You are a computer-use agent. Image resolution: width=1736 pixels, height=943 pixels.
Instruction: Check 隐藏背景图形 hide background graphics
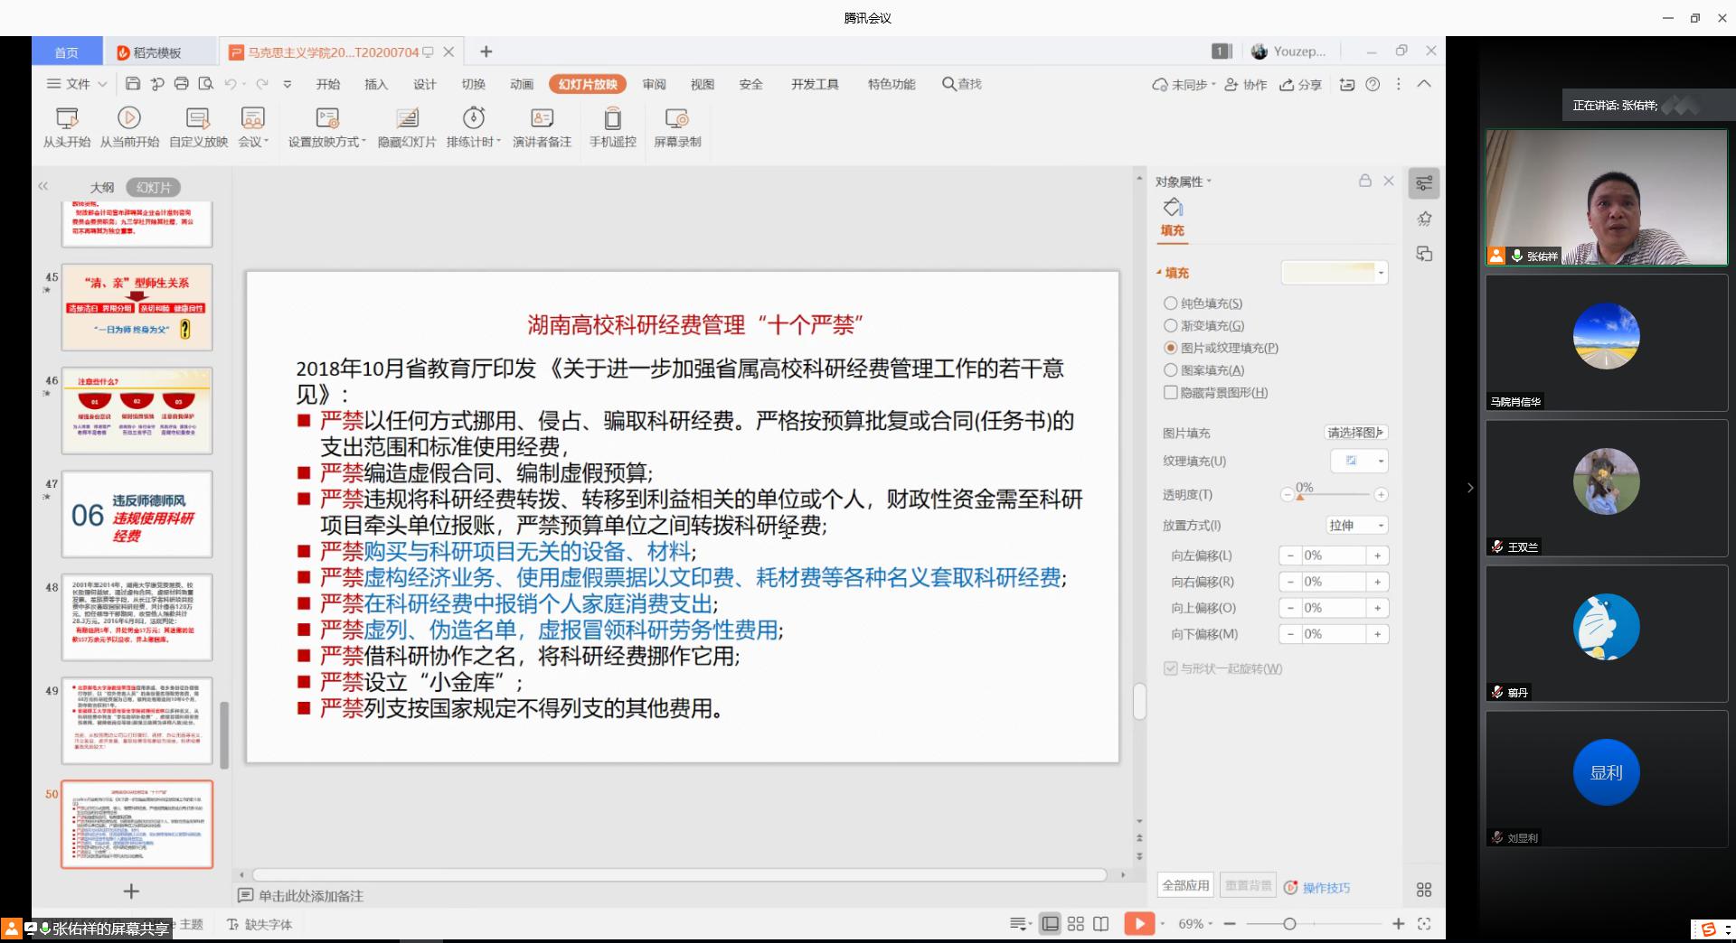coord(1171,393)
